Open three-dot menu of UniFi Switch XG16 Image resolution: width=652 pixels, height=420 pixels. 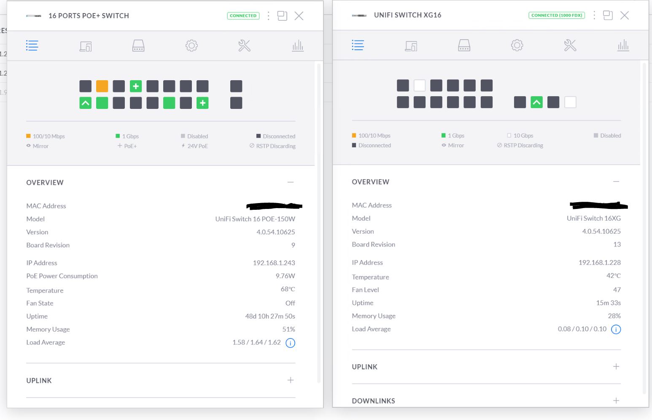594,15
